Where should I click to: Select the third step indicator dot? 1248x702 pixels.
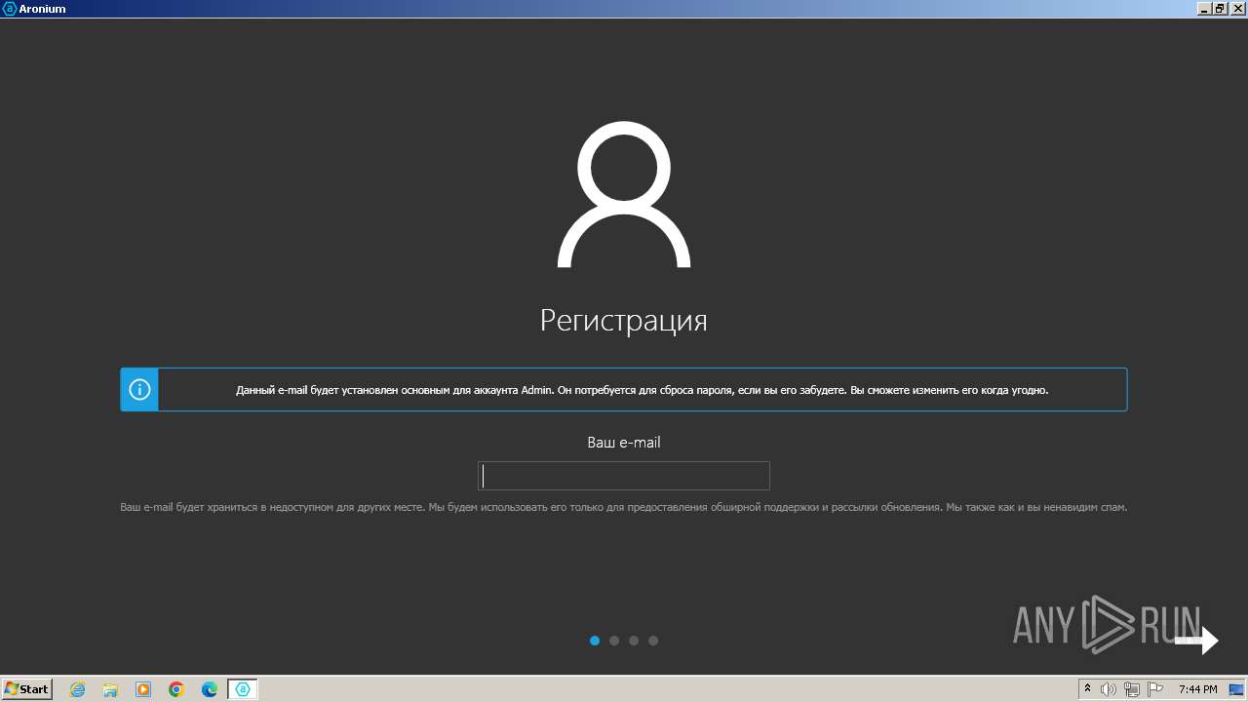pyautogui.click(x=634, y=641)
